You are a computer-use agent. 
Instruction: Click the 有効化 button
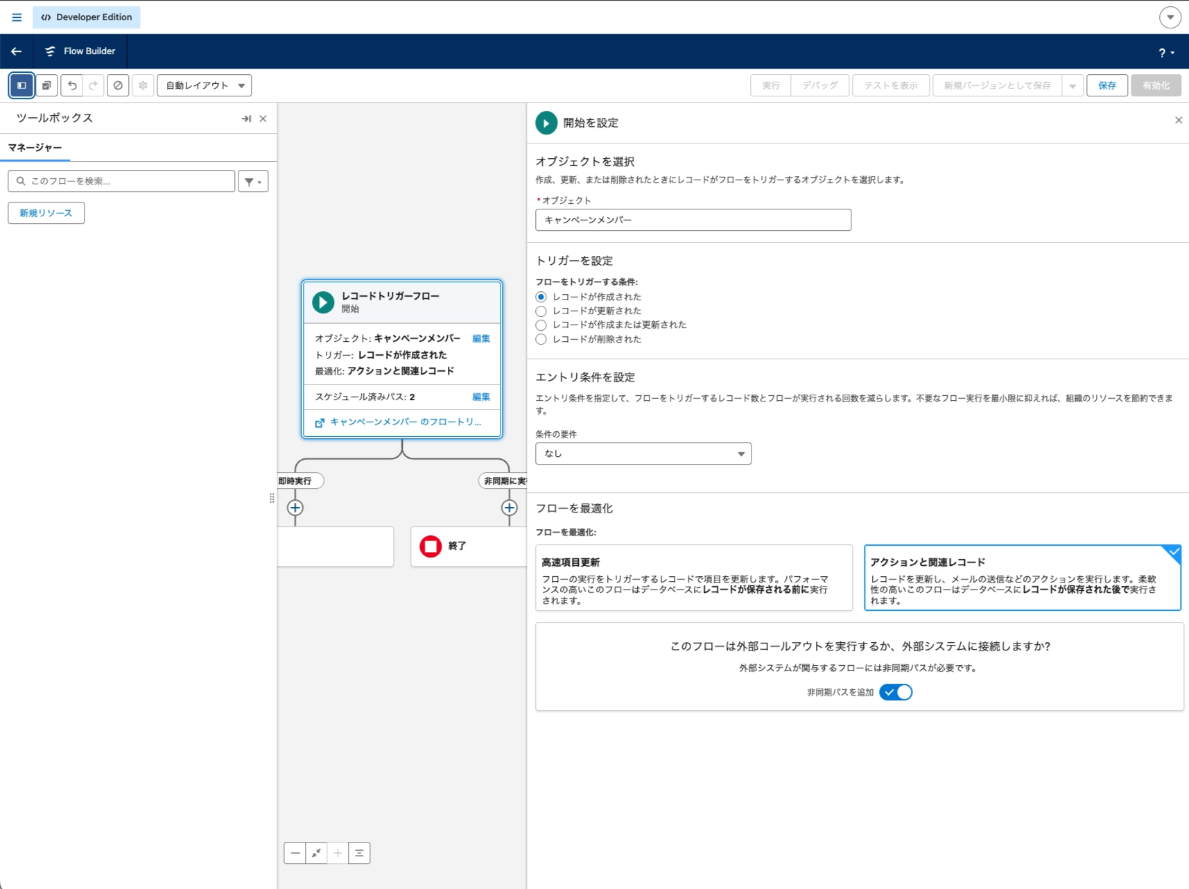point(1156,85)
